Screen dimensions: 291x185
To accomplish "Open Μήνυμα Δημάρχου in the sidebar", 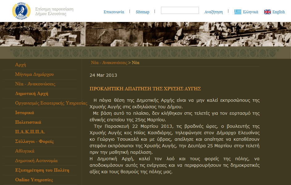I will 34,75.
